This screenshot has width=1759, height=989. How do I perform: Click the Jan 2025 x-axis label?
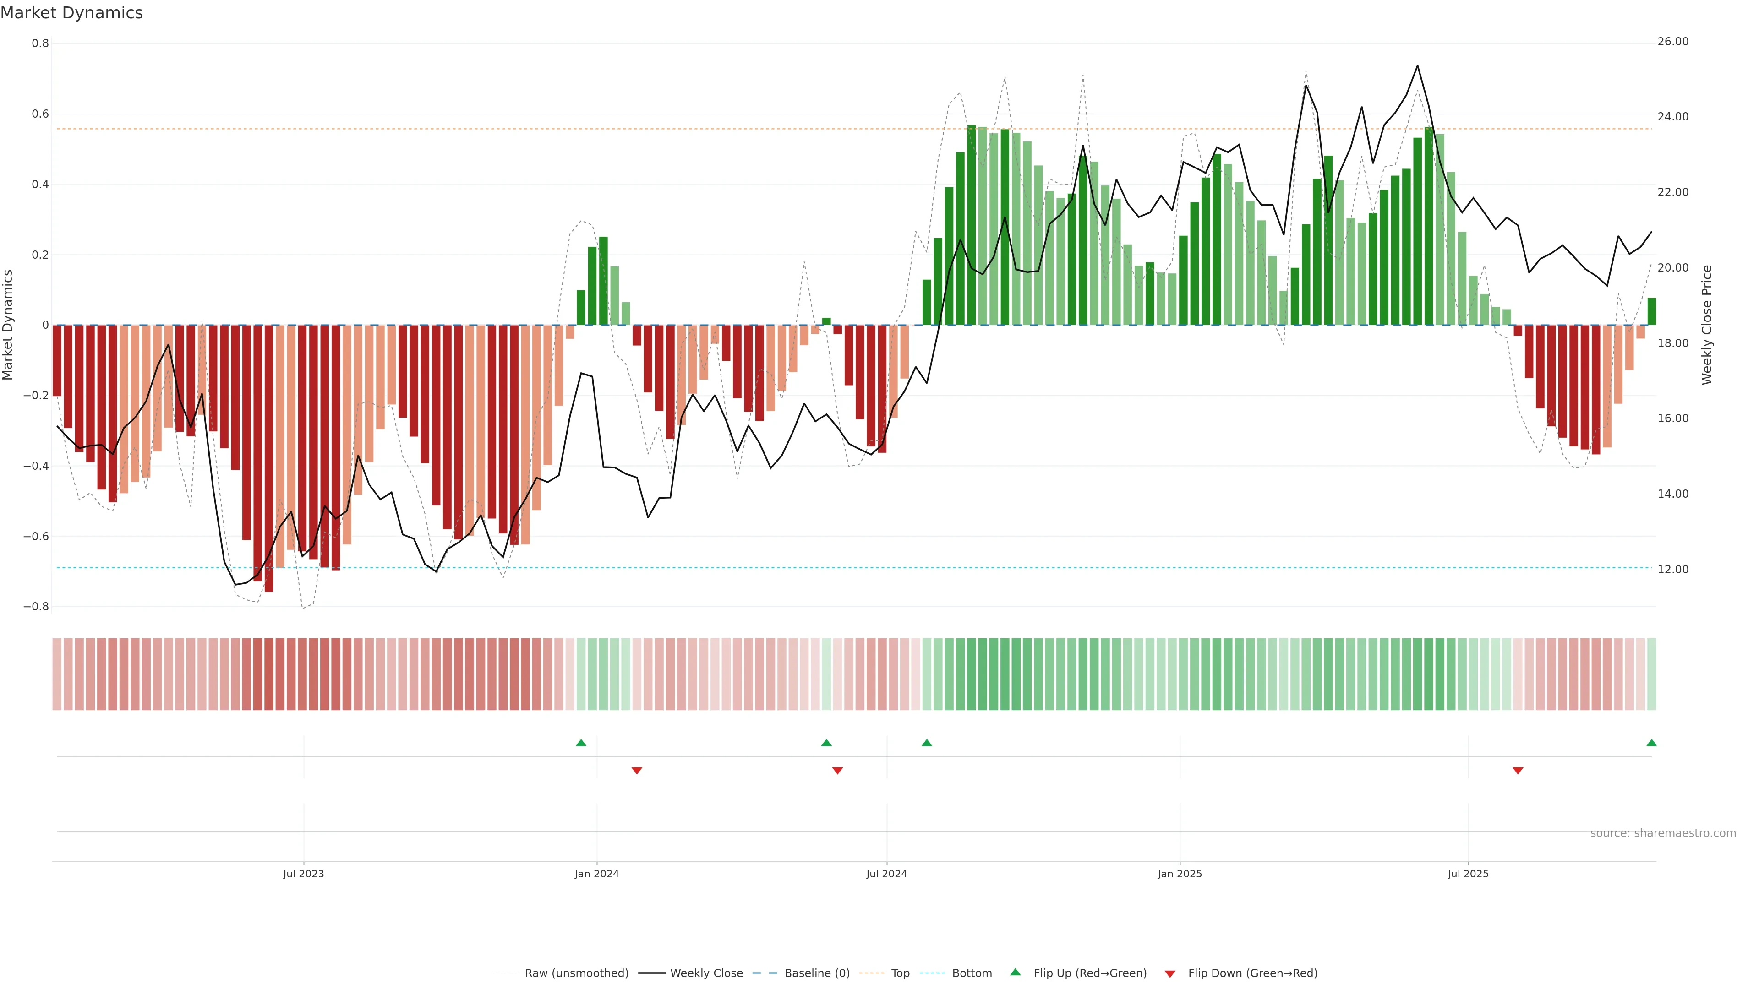(x=1179, y=874)
